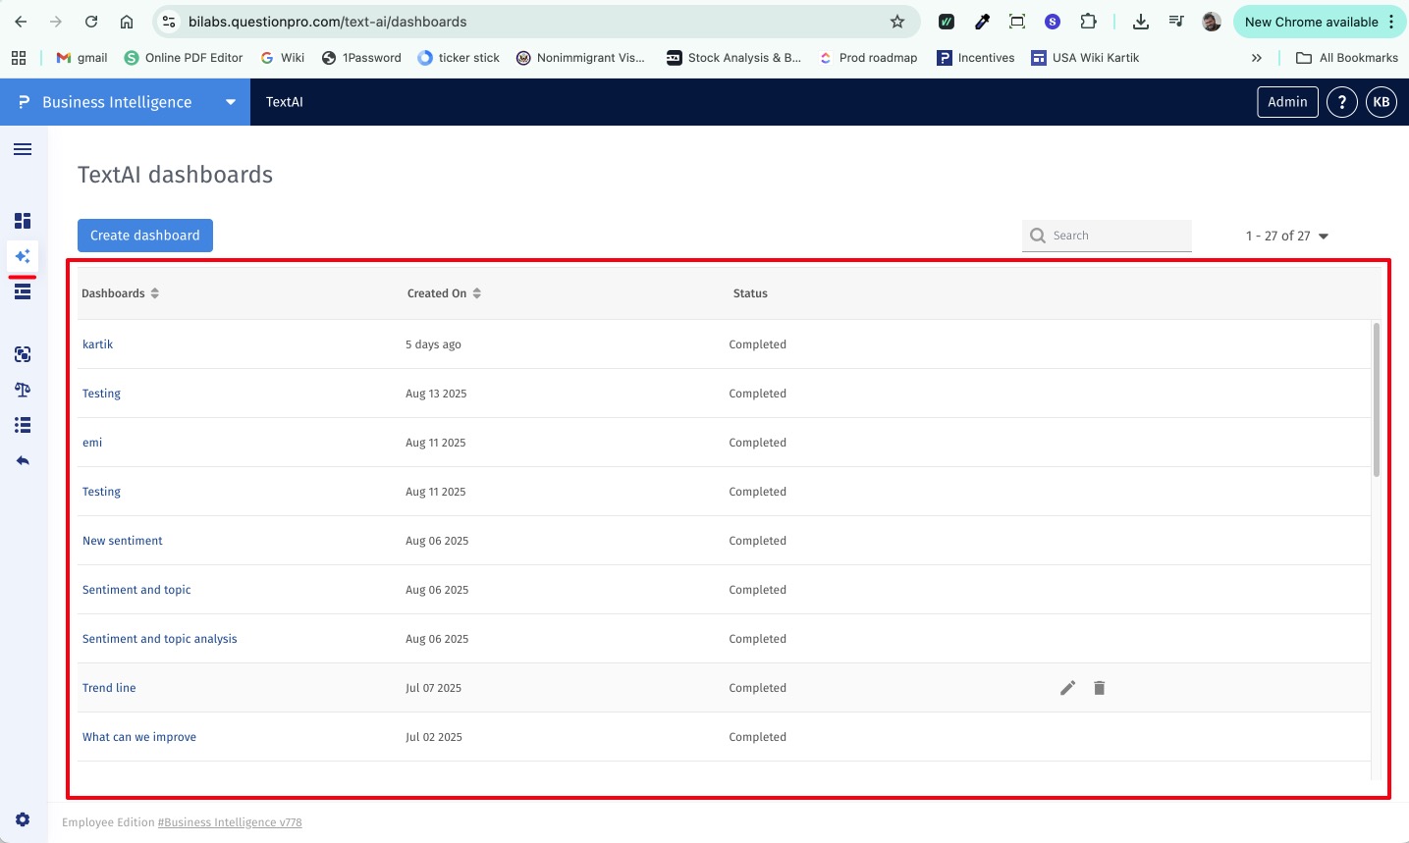View site information for bilabs.questionpro.com
The image size is (1409, 843).
tap(169, 22)
